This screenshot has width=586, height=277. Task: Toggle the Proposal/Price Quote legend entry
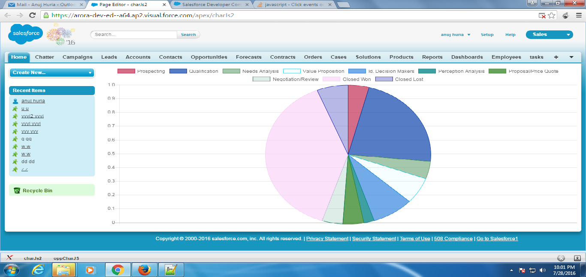point(524,71)
